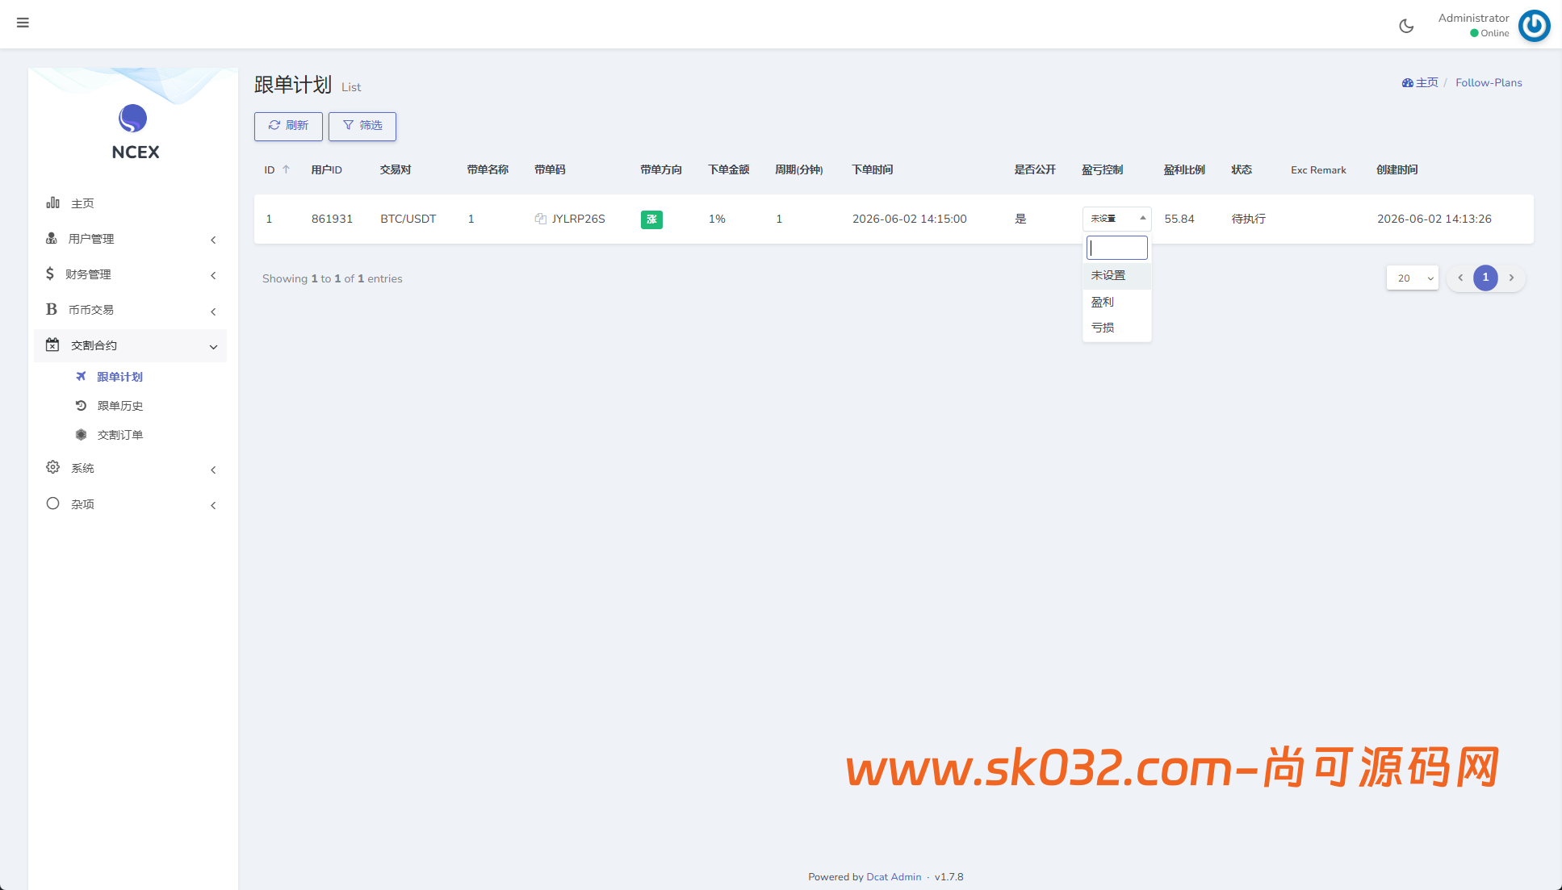1562x890 pixels.
Task: Click the Exc Remark column header
Action: (x=1318, y=169)
